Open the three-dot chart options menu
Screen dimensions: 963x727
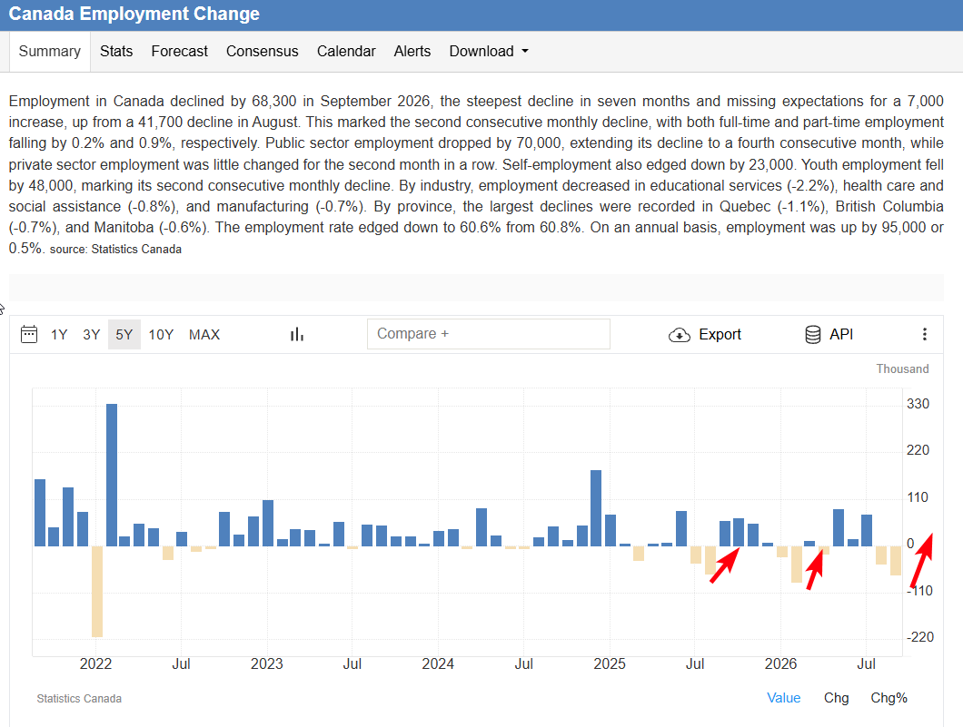coord(924,334)
